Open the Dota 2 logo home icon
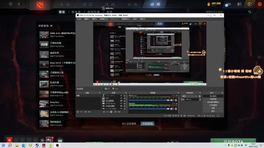 [x=40, y=5]
